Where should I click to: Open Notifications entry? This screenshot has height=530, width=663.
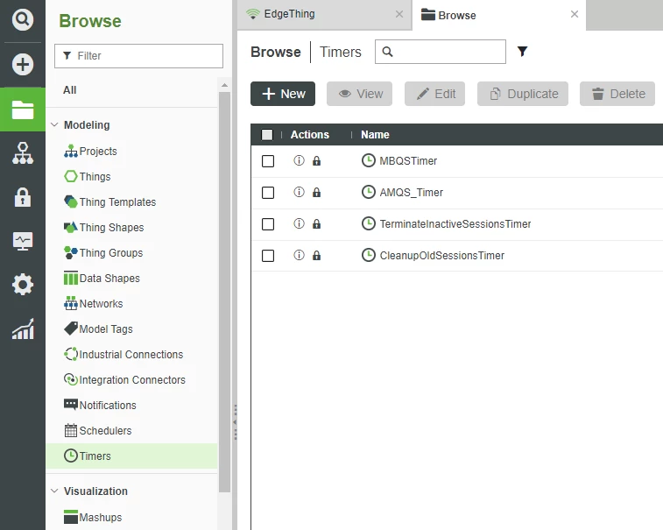point(100,405)
